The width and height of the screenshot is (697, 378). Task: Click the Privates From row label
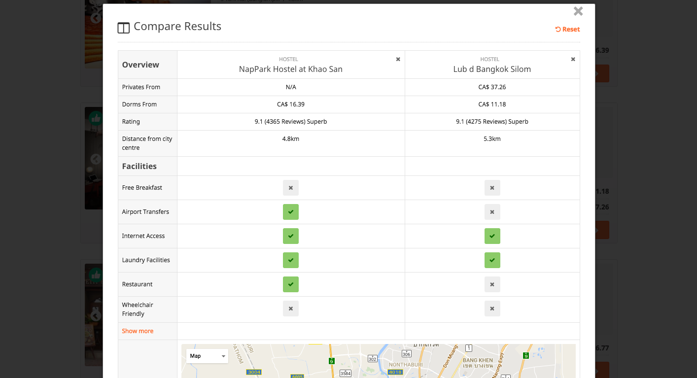tap(141, 87)
